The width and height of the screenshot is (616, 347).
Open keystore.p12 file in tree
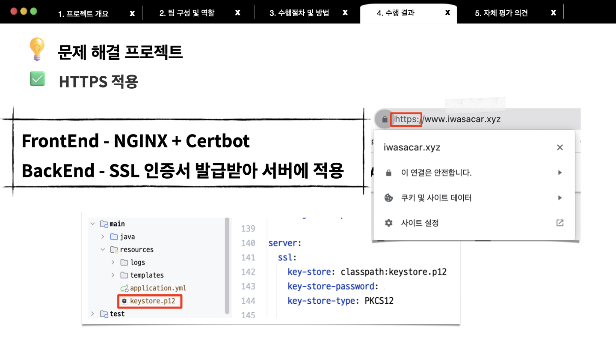click(x=153, y=301)
